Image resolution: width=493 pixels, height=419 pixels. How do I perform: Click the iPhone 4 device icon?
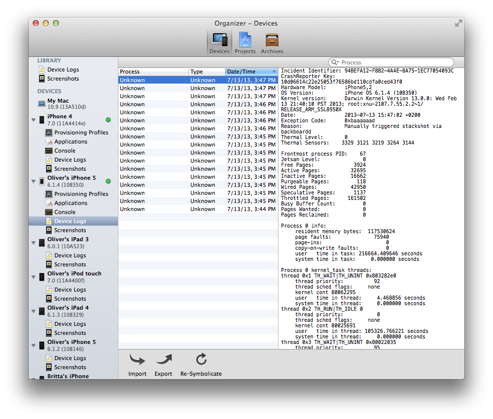pos(42,120)
